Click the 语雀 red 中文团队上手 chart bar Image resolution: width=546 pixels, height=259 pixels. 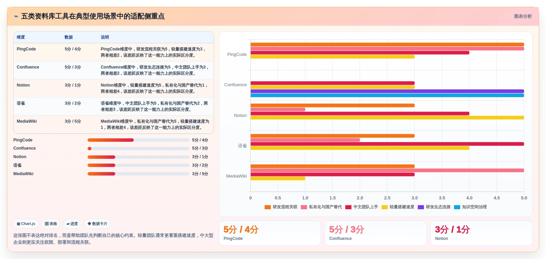(x=387, y=144)
